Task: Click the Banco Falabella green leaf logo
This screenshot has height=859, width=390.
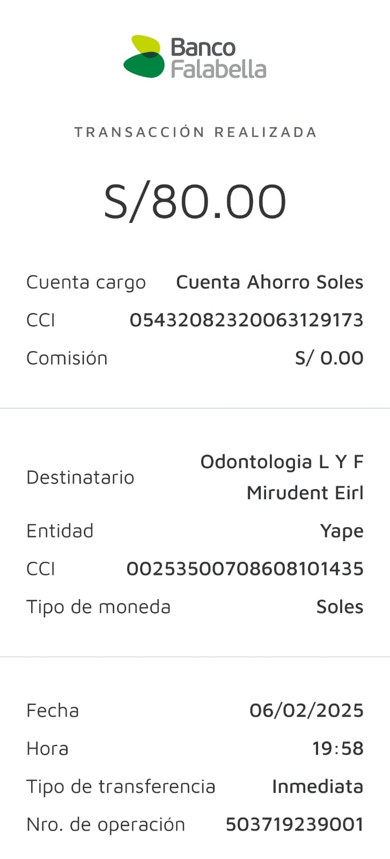Action: pos(144,56)
